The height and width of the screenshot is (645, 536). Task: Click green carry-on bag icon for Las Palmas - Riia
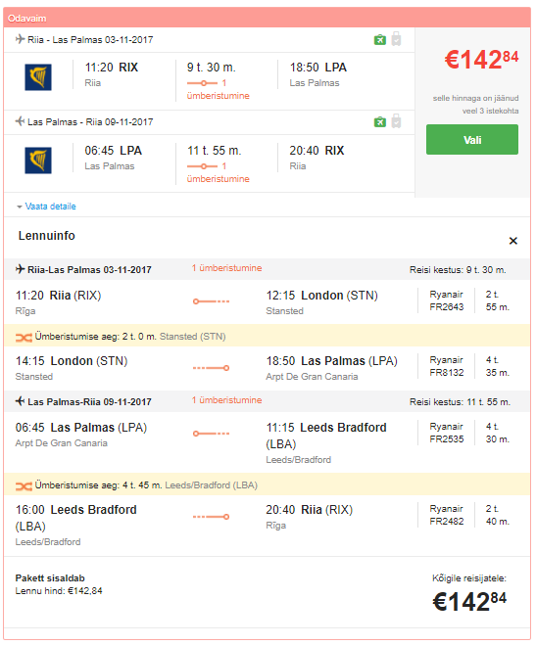pyautogui.click(x=379, y=122)
